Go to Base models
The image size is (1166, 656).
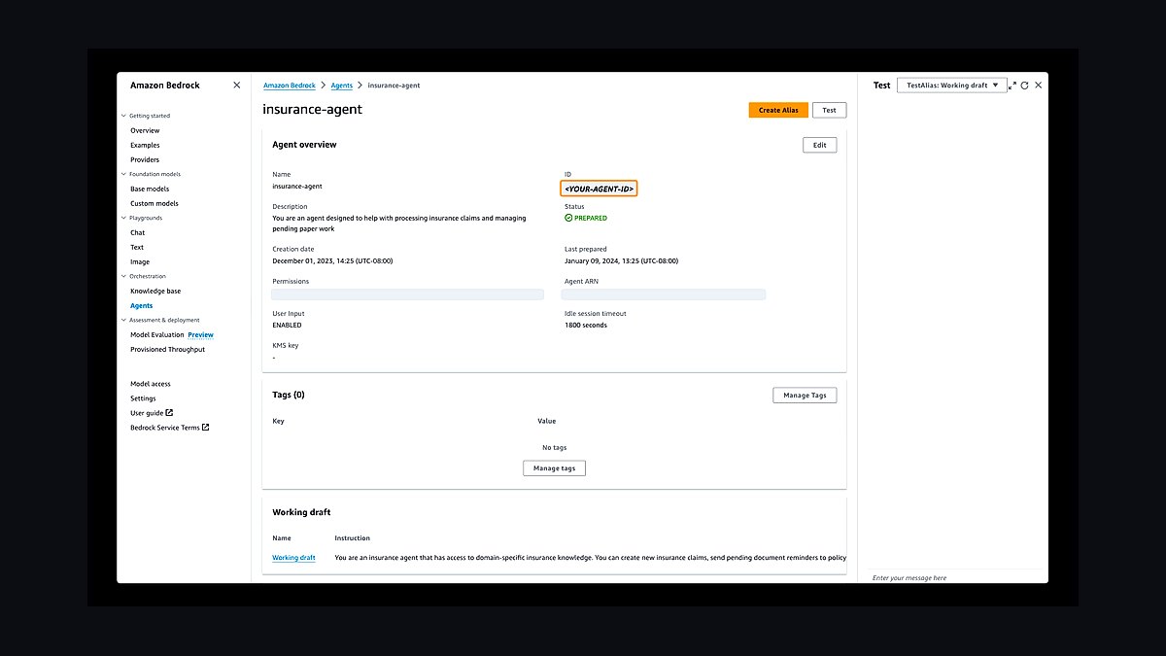[150, 189]
